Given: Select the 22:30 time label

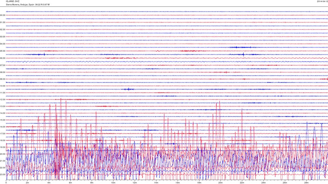Looking at the screenshot, I should coord(3,168).
